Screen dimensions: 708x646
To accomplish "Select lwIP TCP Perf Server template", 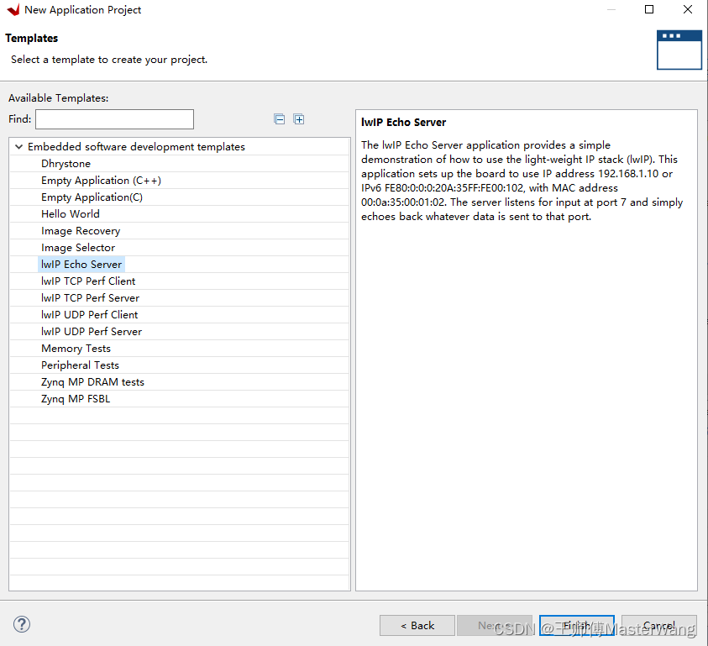I will click(x=91, y=298).
